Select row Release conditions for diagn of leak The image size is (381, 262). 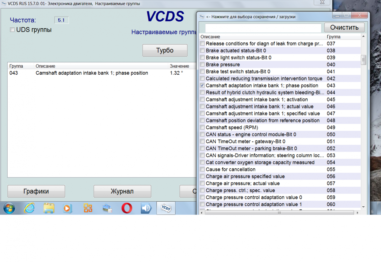point(280,44)
